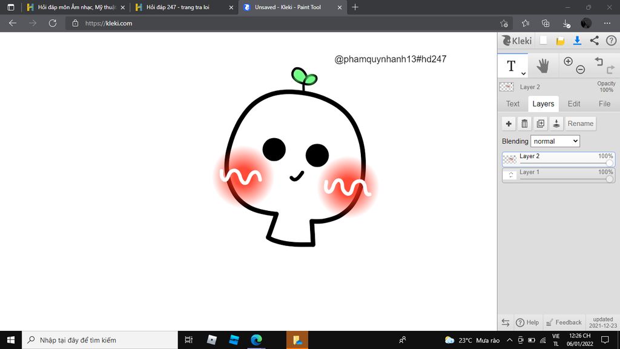
Task: Open a new browser tab
Action: pos(355,7)
